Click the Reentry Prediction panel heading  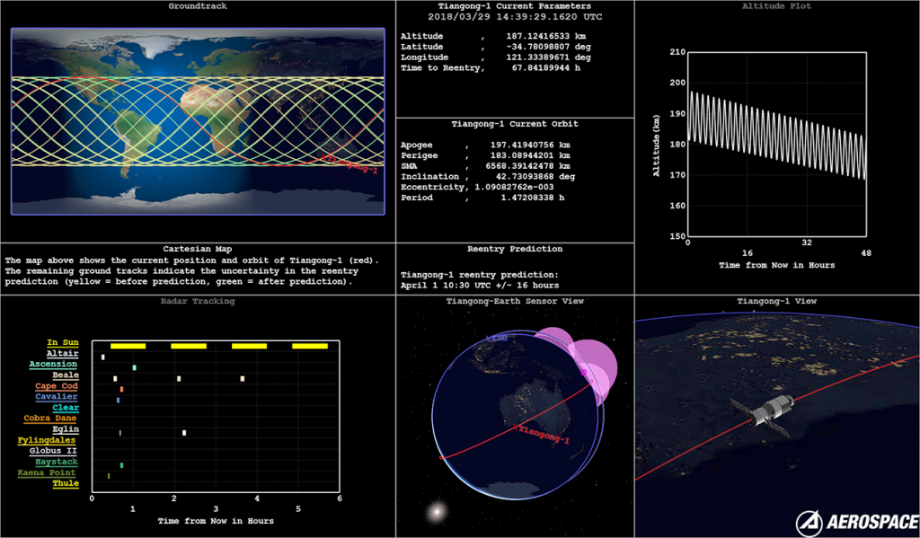(515, 249)
